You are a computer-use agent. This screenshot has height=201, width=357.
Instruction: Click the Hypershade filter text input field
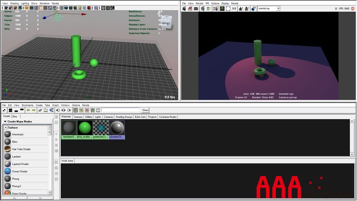click(x=120, y=110)
